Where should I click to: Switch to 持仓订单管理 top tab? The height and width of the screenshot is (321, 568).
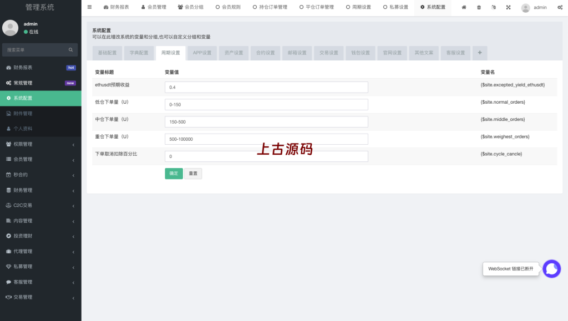[x=270, y=7]
